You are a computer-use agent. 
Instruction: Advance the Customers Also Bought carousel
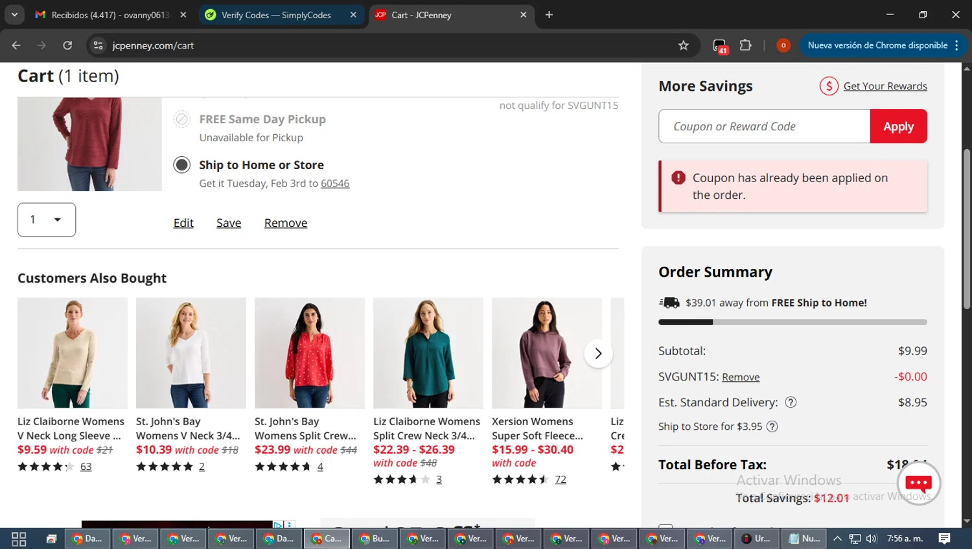598,353
